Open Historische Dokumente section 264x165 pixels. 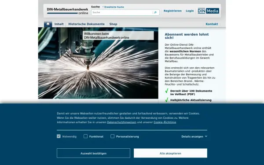tap(86, 24)
